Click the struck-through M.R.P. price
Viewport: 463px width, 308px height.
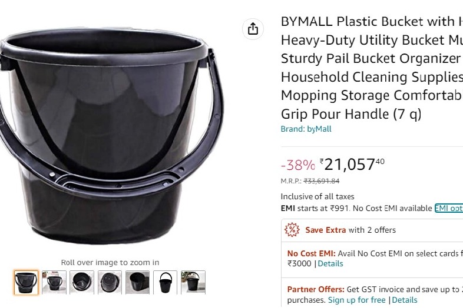click(x=322, y=181)
